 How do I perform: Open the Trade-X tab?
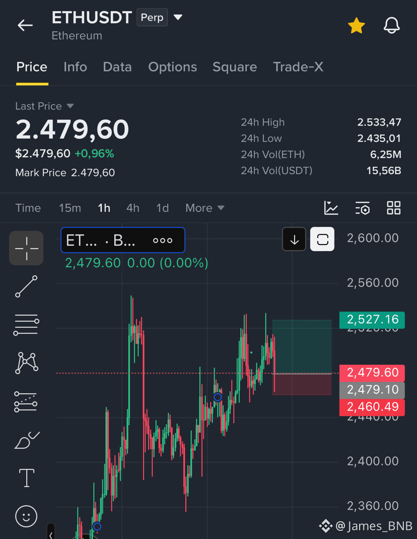298,67
